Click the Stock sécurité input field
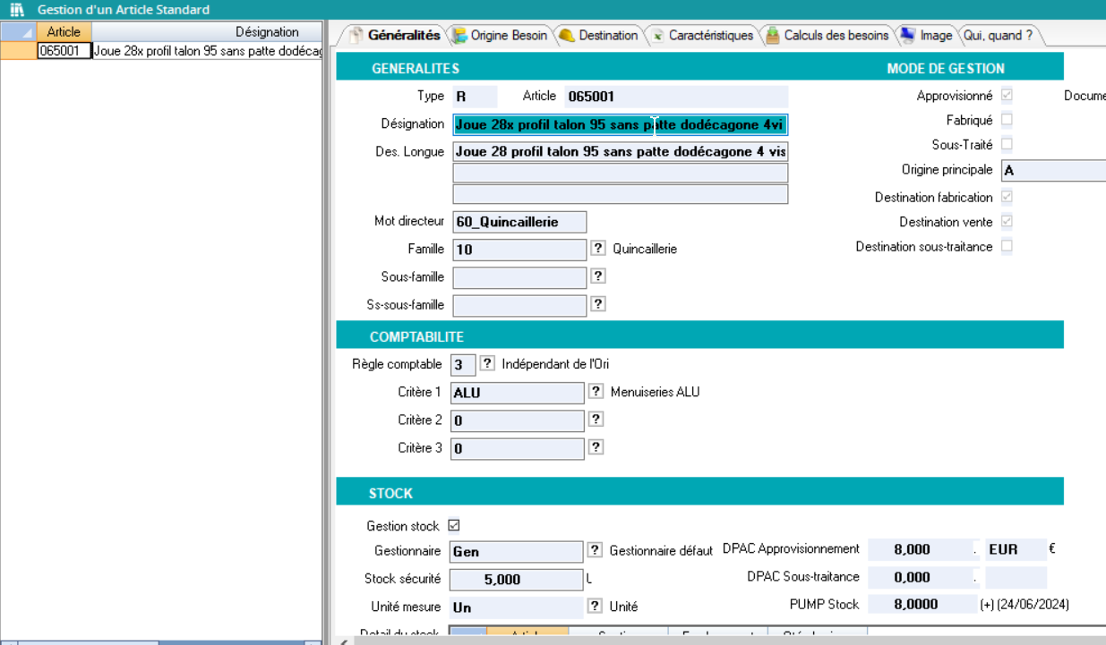 point(517,580)
